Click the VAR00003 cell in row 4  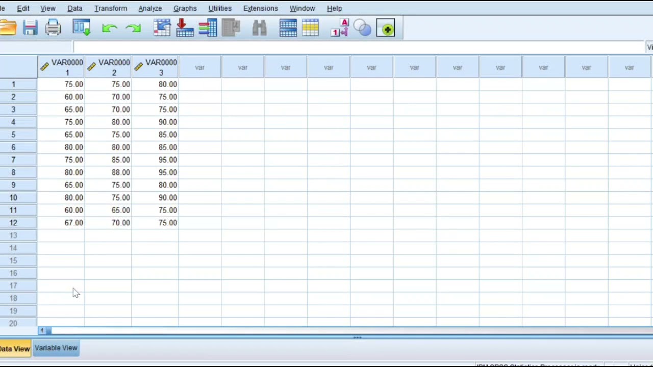(x=155, y=122)
